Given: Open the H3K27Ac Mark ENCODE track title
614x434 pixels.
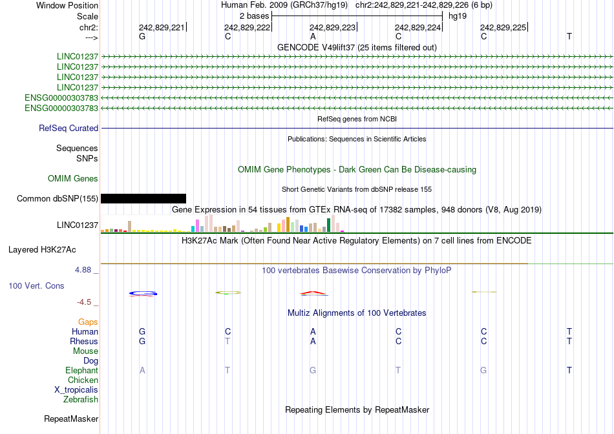Looking at the screenshot, I should (357, 241).
